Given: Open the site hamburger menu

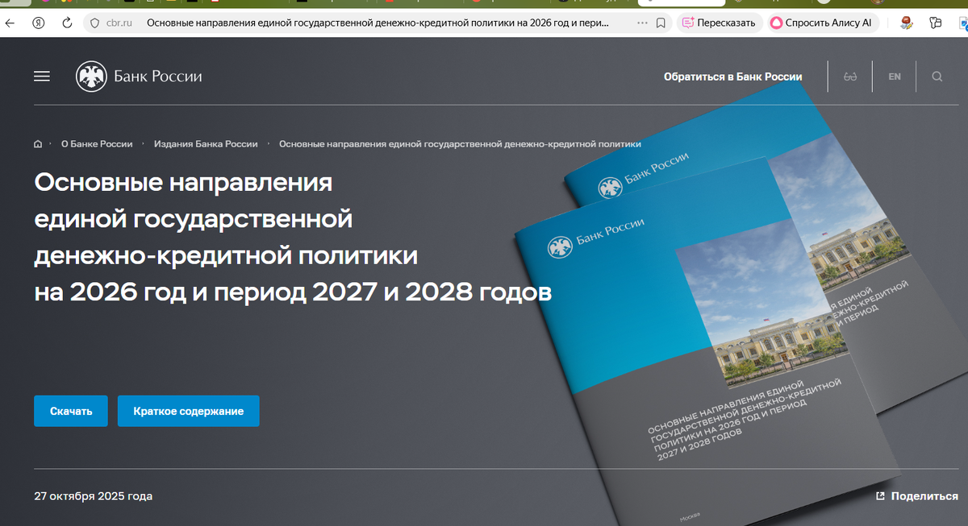Looking at the screenshot, I should (41, 76).
